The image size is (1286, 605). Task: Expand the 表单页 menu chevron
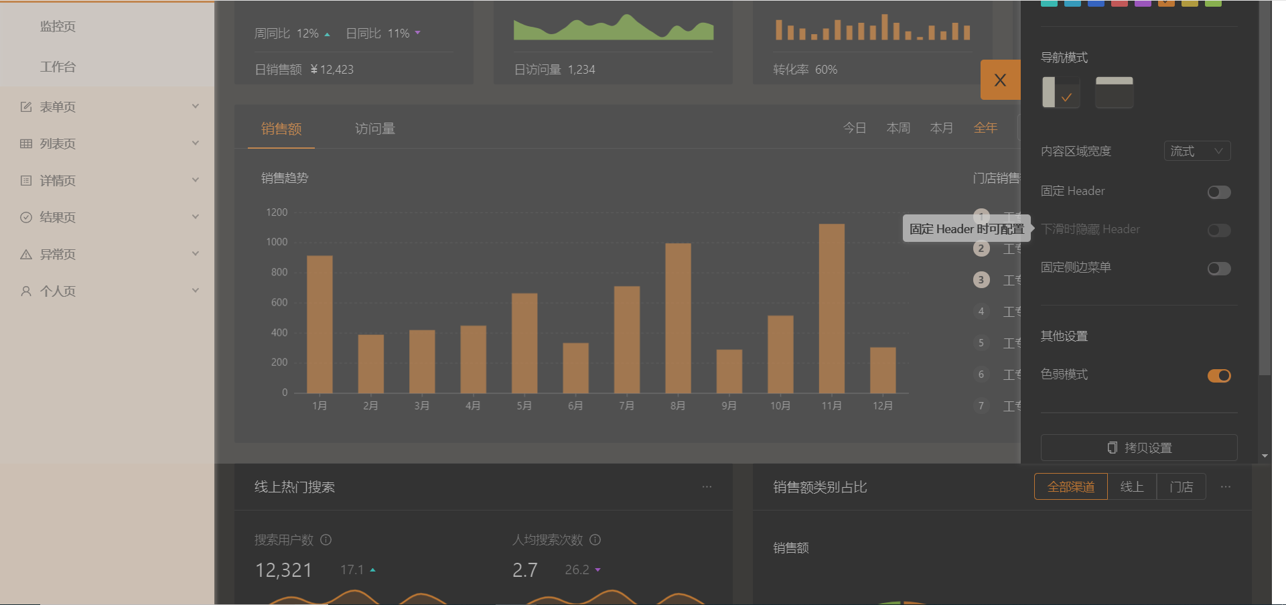pos(195,106)
